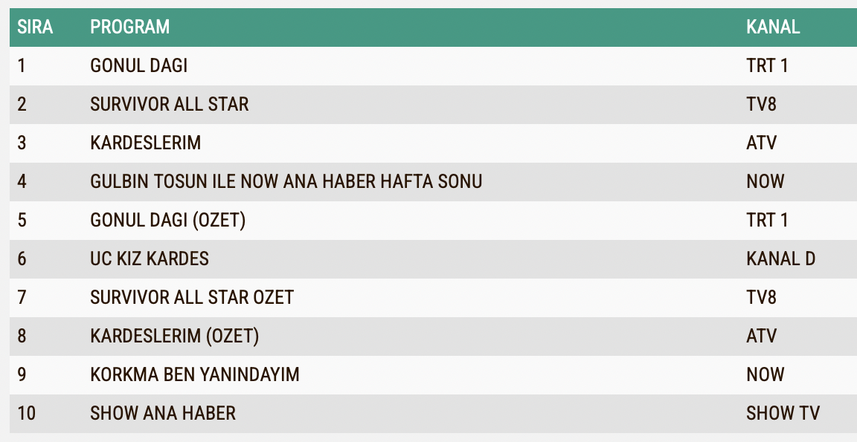Select UC KIZ KARDES program

150,259
